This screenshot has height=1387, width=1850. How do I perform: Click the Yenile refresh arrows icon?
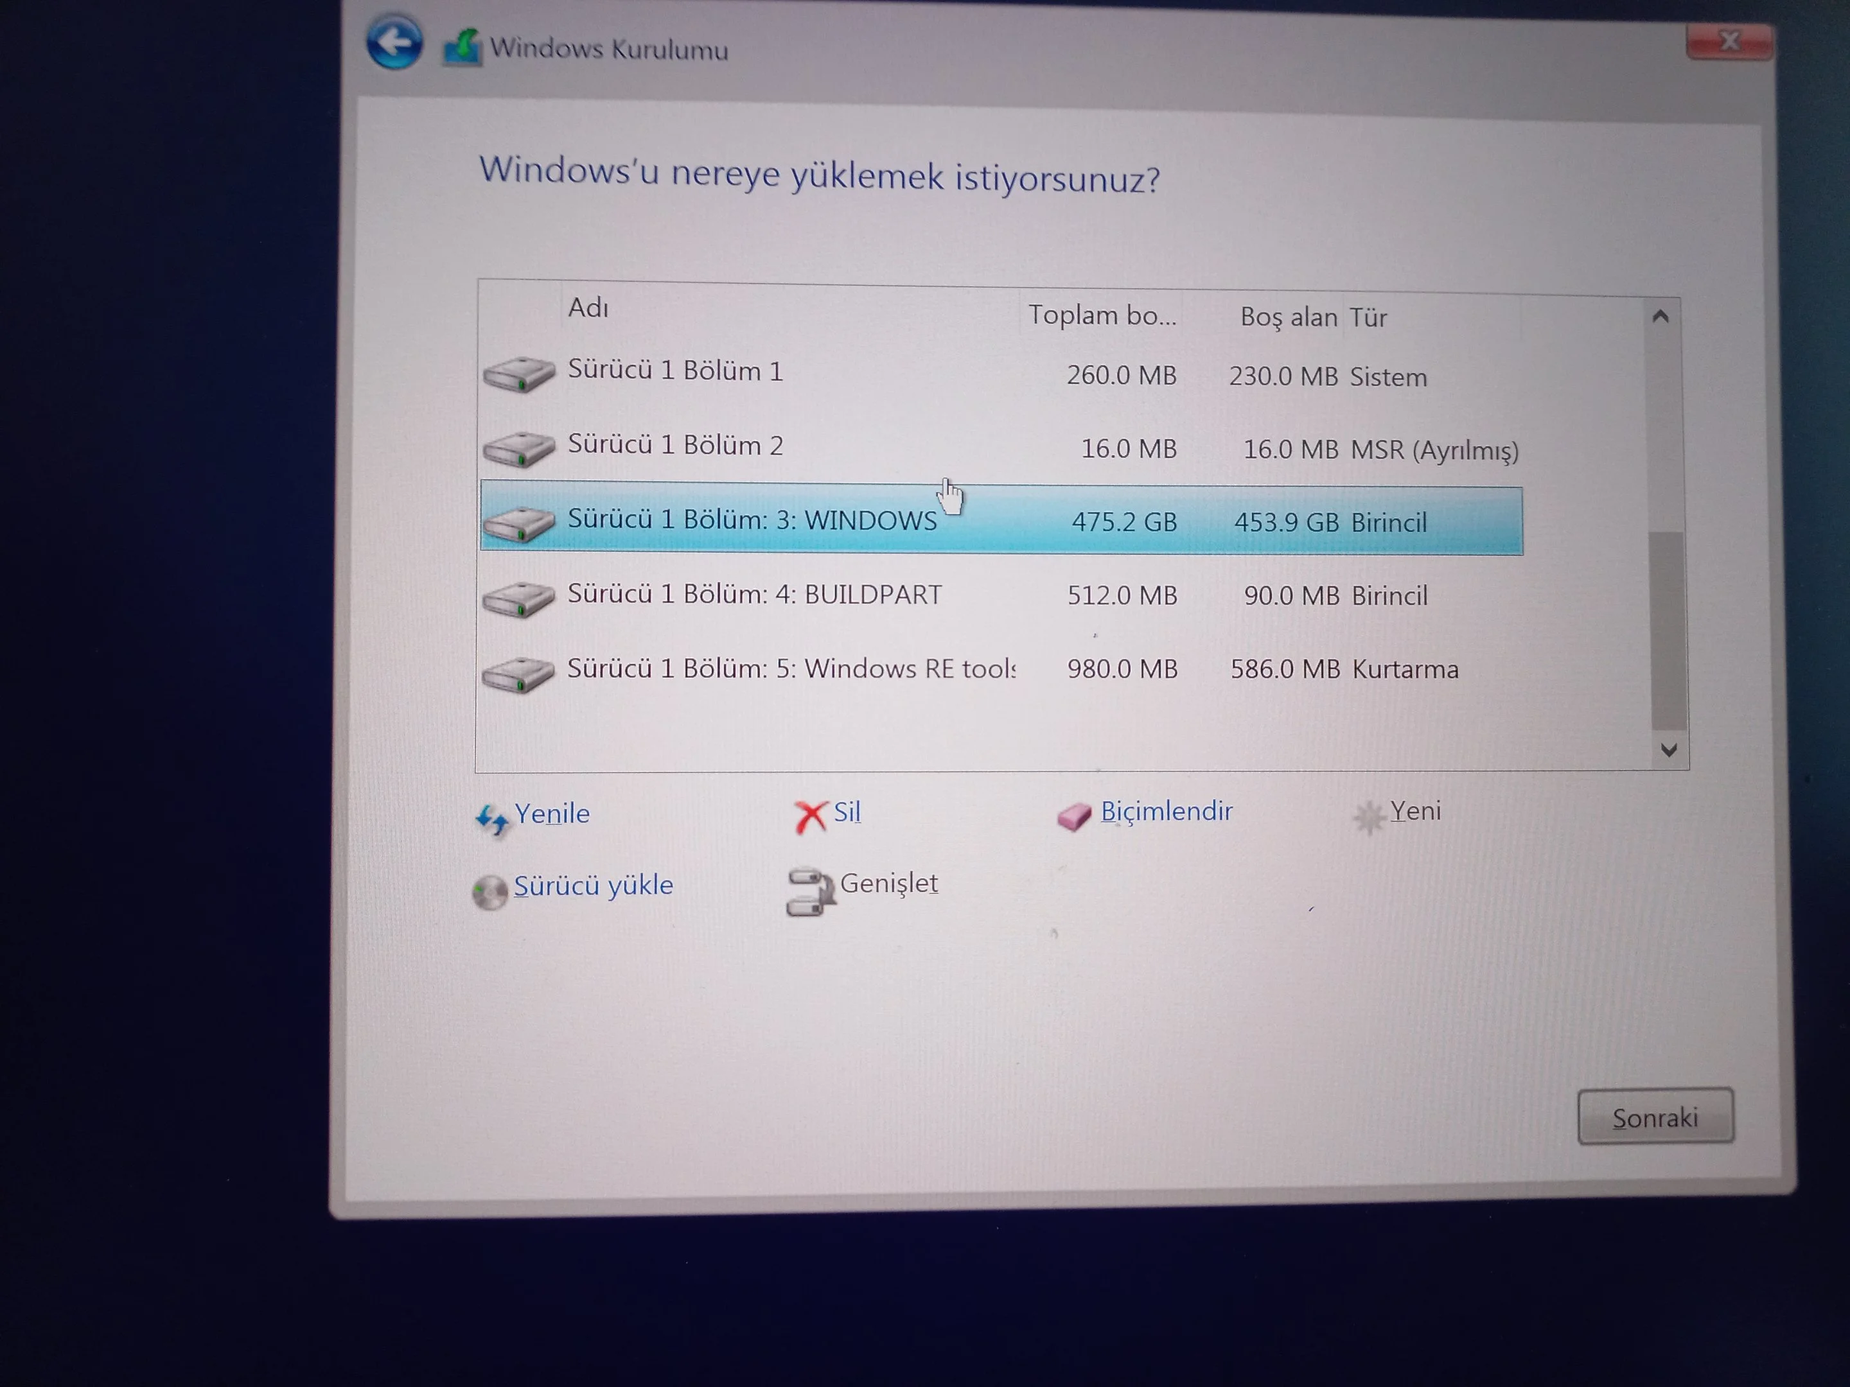(x=492, y=819)
